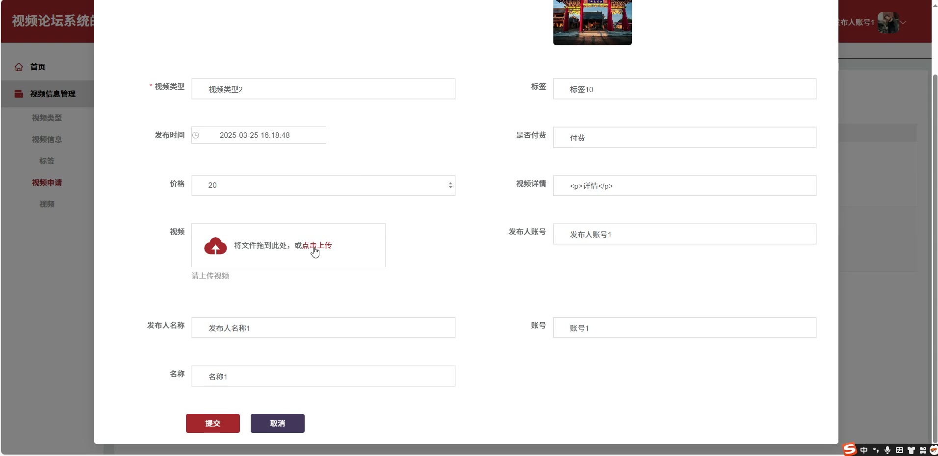Image resolution: width=938 pixels, height=456 pixels.
Task: Click the cloud upload icon for video
Action: click(x=215, y=246)
